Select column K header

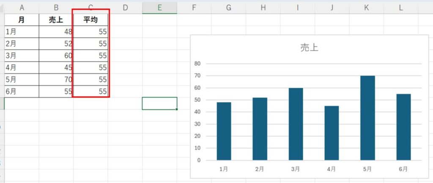[367, 8]
